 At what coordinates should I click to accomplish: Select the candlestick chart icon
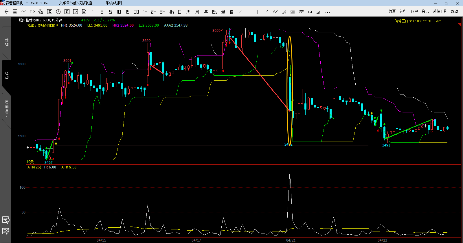click(32, 12)
